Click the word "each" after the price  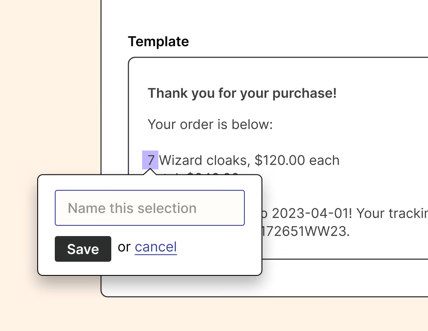coord(324,160)
